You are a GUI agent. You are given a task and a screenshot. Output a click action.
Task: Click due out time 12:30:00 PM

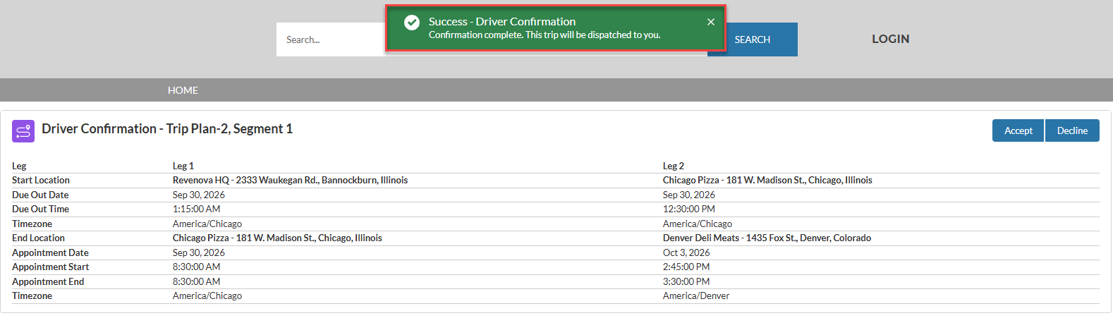(x=689, y=209)
